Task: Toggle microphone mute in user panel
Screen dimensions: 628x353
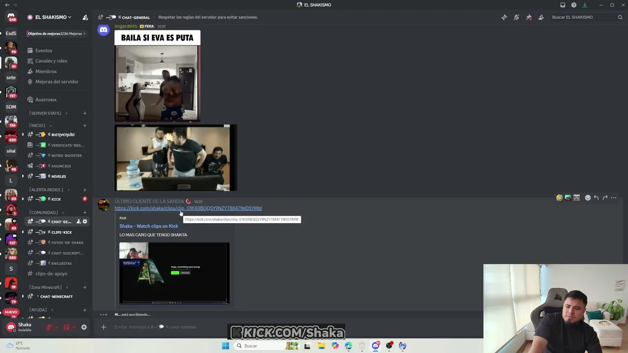Action: coord(49,327)
